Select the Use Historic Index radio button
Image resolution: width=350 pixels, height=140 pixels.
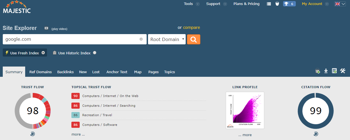(95, 53)
